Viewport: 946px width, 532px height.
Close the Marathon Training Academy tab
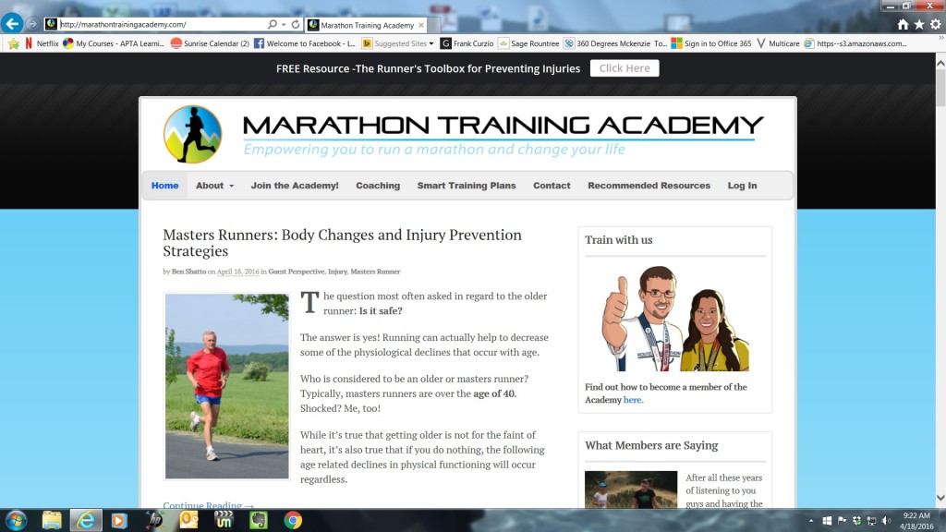coord(421,25)
